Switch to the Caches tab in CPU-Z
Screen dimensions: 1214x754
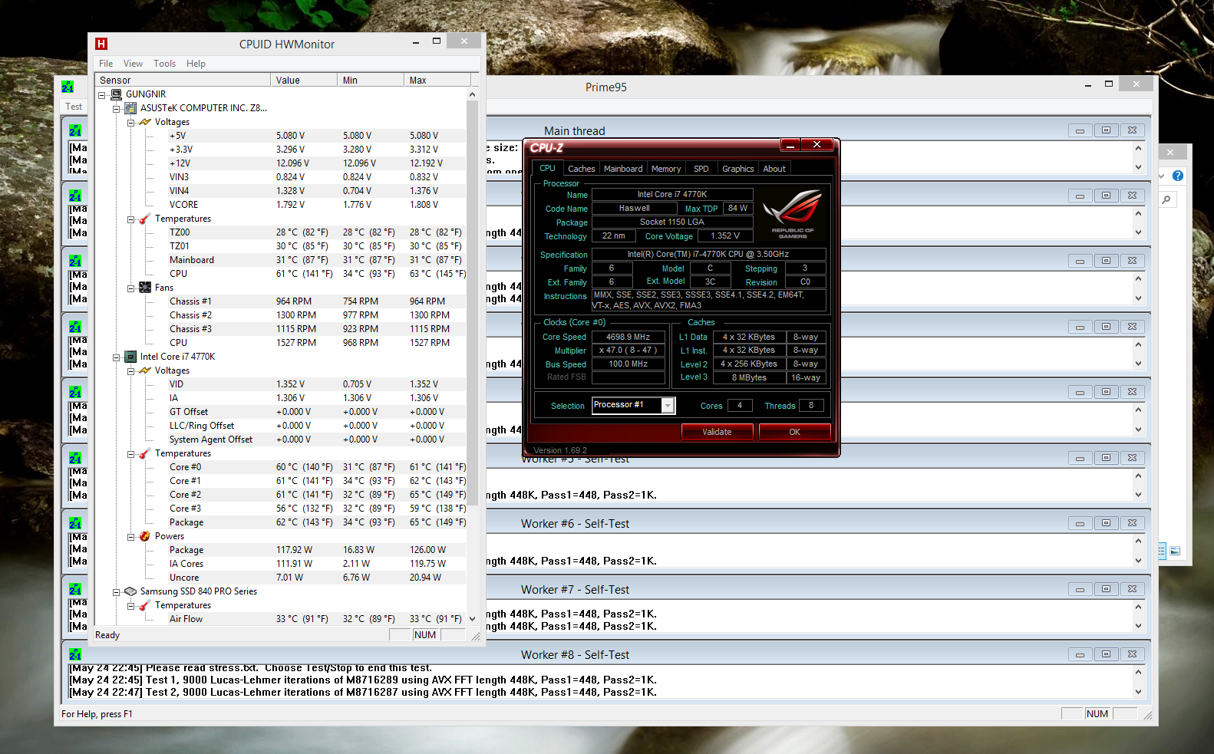pyautogui.click(x=581, y=169)
